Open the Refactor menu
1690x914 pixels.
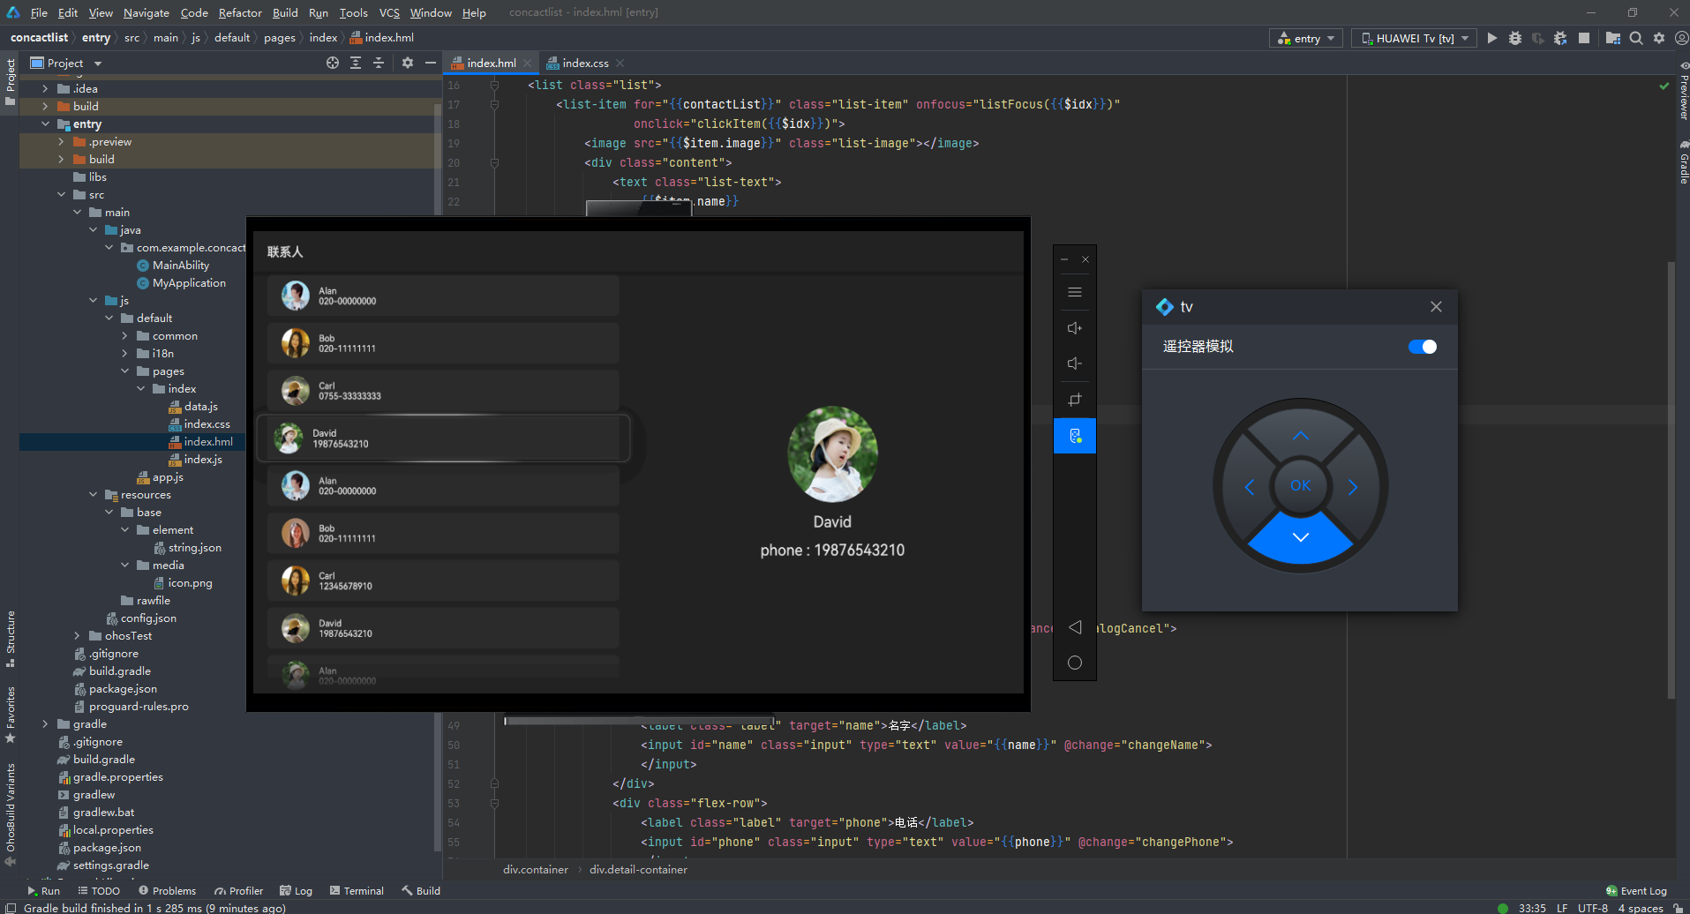point(240,12)
